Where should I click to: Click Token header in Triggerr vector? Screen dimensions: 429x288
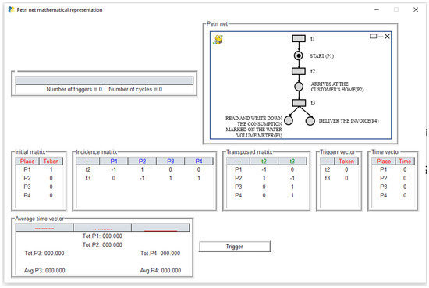coord(346,162)
